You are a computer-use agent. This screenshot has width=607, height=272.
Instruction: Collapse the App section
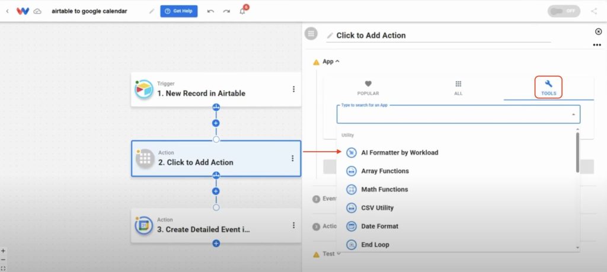(331, 62)
